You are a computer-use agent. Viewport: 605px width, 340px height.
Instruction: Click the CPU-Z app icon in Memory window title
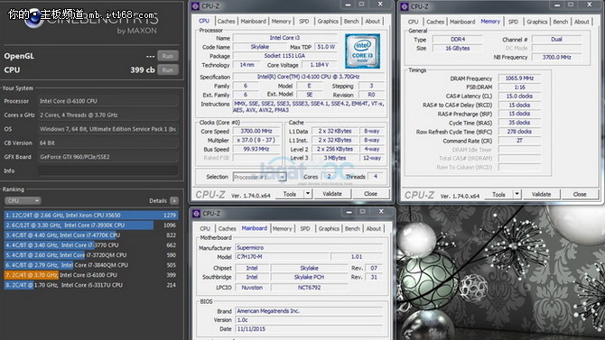[x=405, y=6]
